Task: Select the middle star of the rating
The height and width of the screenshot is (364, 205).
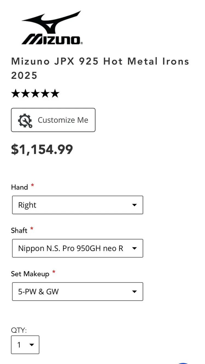Action: 36,94
